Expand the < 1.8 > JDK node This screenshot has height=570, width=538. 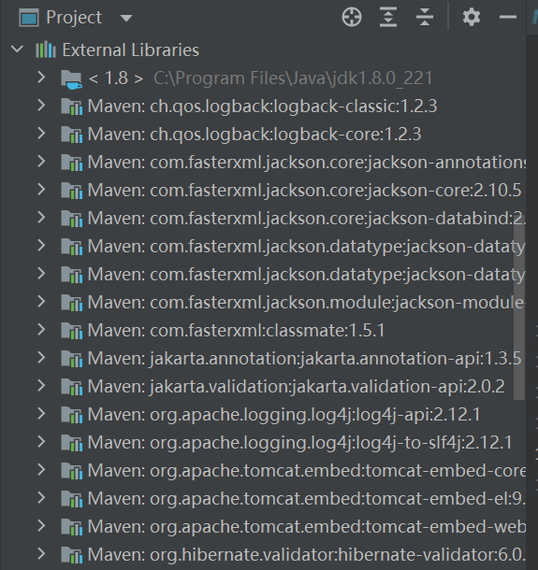[41, 77]
